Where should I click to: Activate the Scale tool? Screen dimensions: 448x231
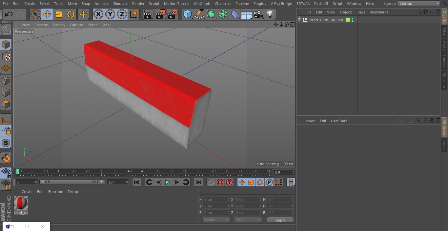59,14
